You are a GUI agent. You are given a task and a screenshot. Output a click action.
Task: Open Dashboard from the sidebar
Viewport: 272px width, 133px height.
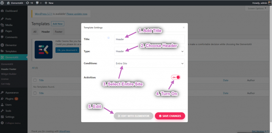(x=11, y=11)
